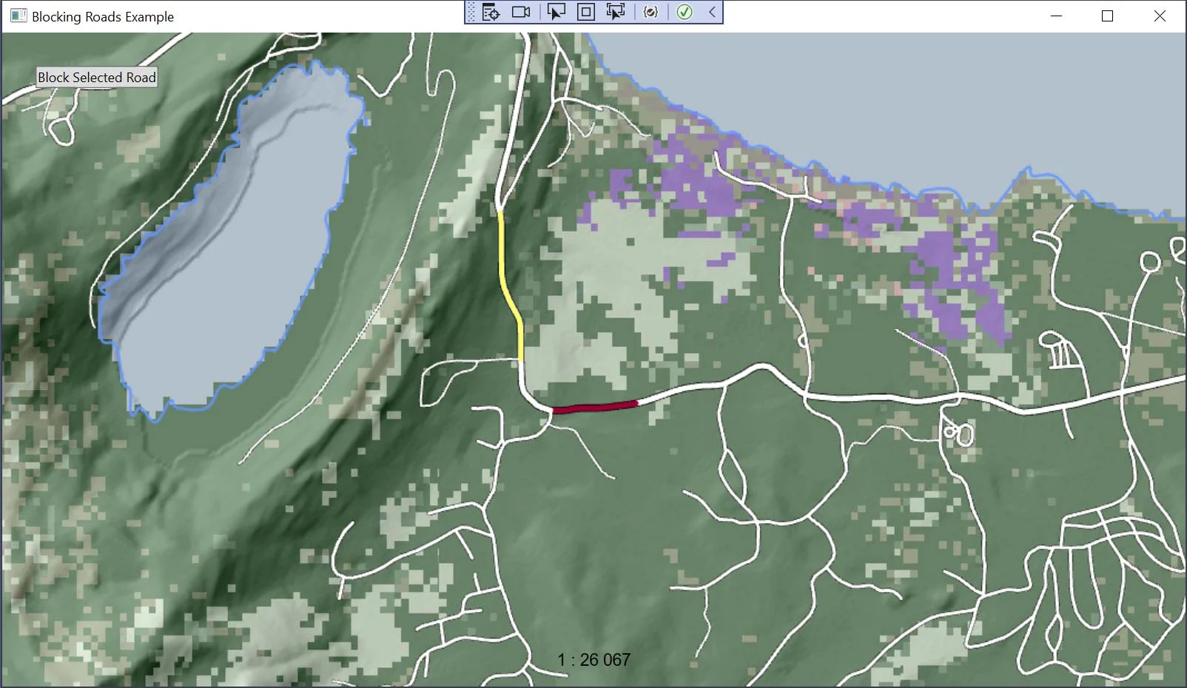The width and height of the screenshot is (1187, 688).
Task: Maximize the Blocking Roads Example window
Action: 1107,16
